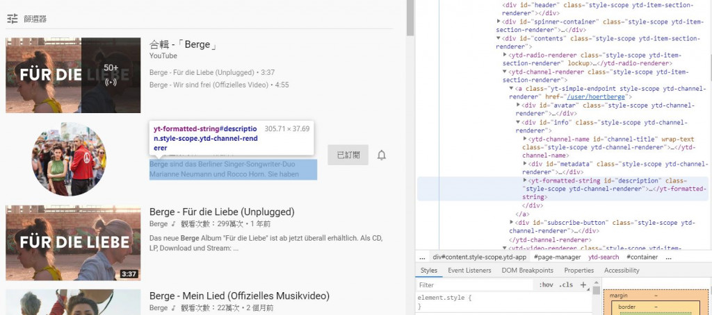712x315 pixels.
Task: Click the Berge channel name under Mein Lied video
Action: point(159,308)
